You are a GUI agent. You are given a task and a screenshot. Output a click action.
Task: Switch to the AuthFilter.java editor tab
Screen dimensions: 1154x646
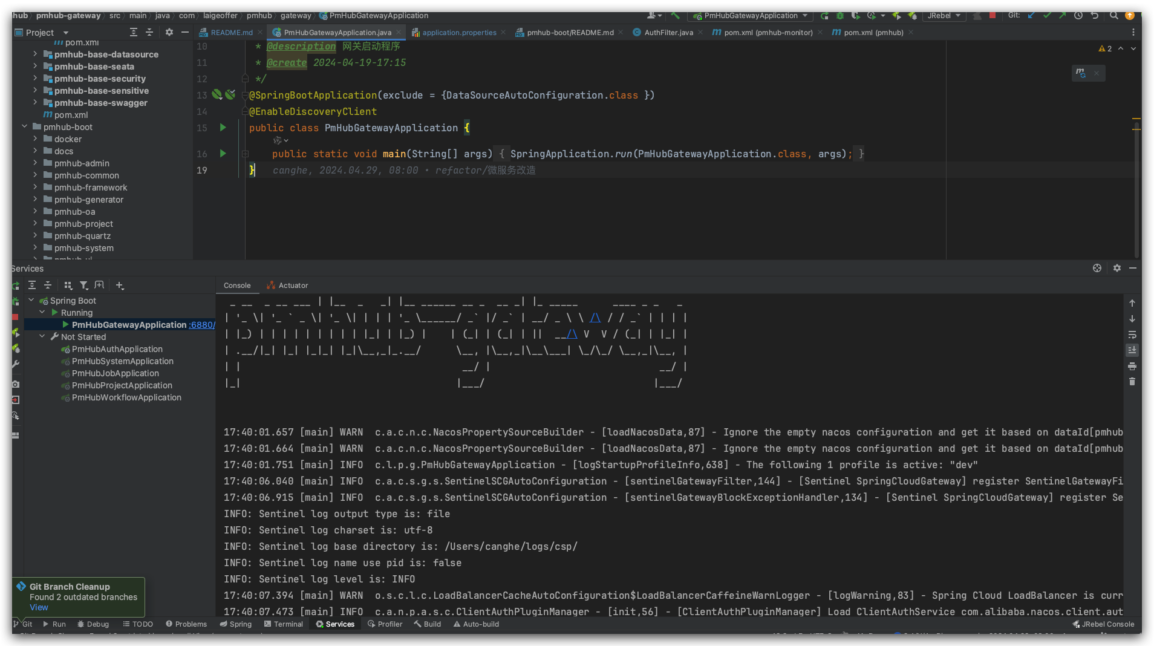point(668,33)
